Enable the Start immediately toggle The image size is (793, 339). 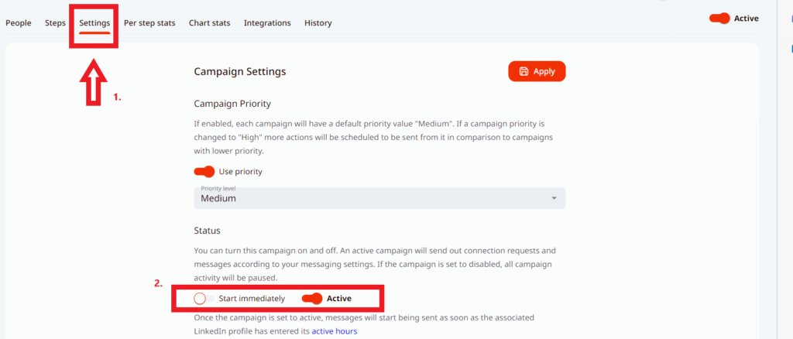coord(204,298)
